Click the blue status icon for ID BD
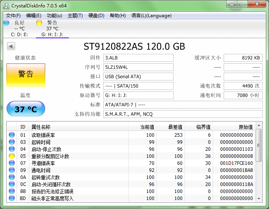269x209 pixels. tap(12, 198)
